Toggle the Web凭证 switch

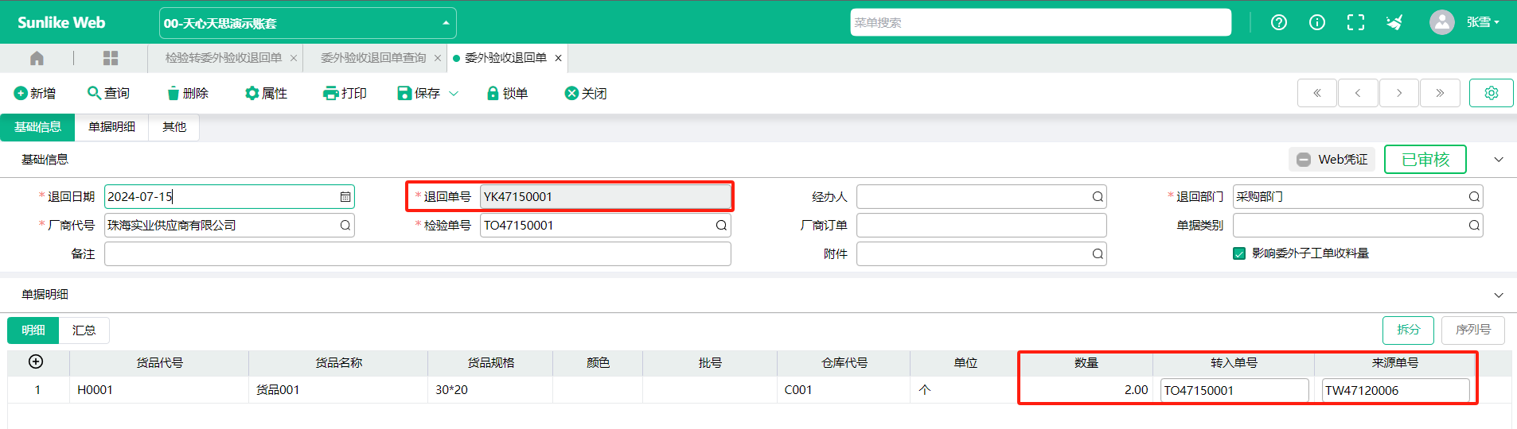click(1304, 160)
